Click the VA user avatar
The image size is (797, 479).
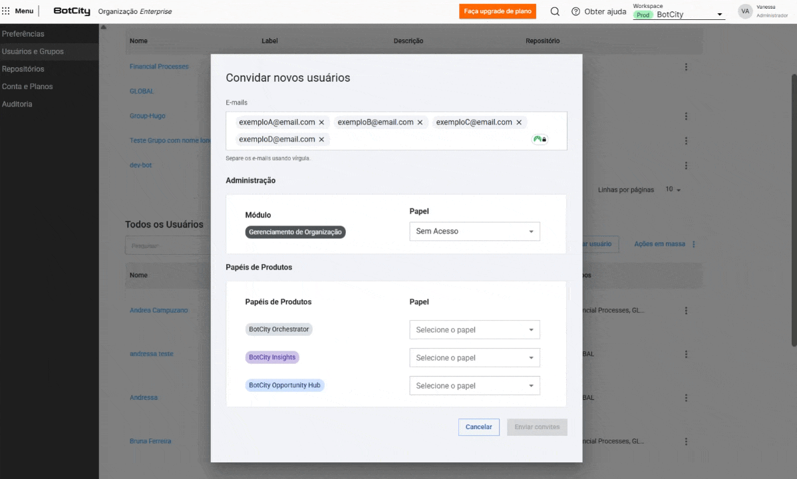[745, 11]
